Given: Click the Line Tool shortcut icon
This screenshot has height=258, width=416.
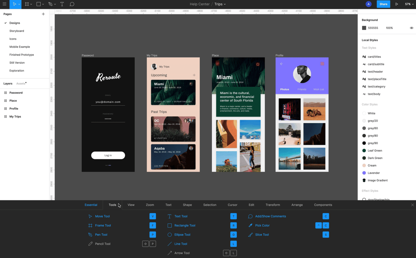Looking at the screenshot, I should [170, 244].
